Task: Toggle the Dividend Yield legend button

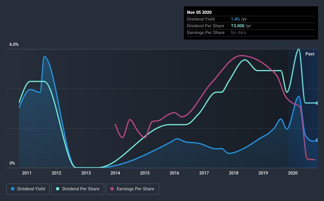Action: [28, 189]
